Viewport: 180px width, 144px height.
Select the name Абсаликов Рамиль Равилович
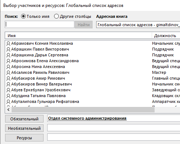40,72
